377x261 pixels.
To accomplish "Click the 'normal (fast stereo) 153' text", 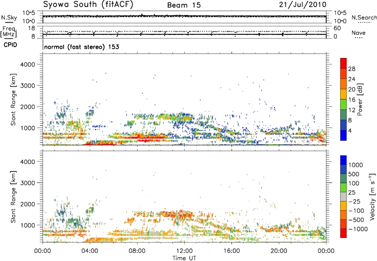I will 82,47.
